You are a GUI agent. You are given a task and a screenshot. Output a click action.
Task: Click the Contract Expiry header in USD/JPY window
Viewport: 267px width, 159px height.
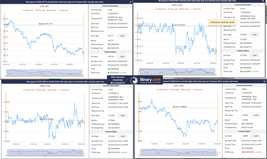pyautogui.click(x=110, y=52)
